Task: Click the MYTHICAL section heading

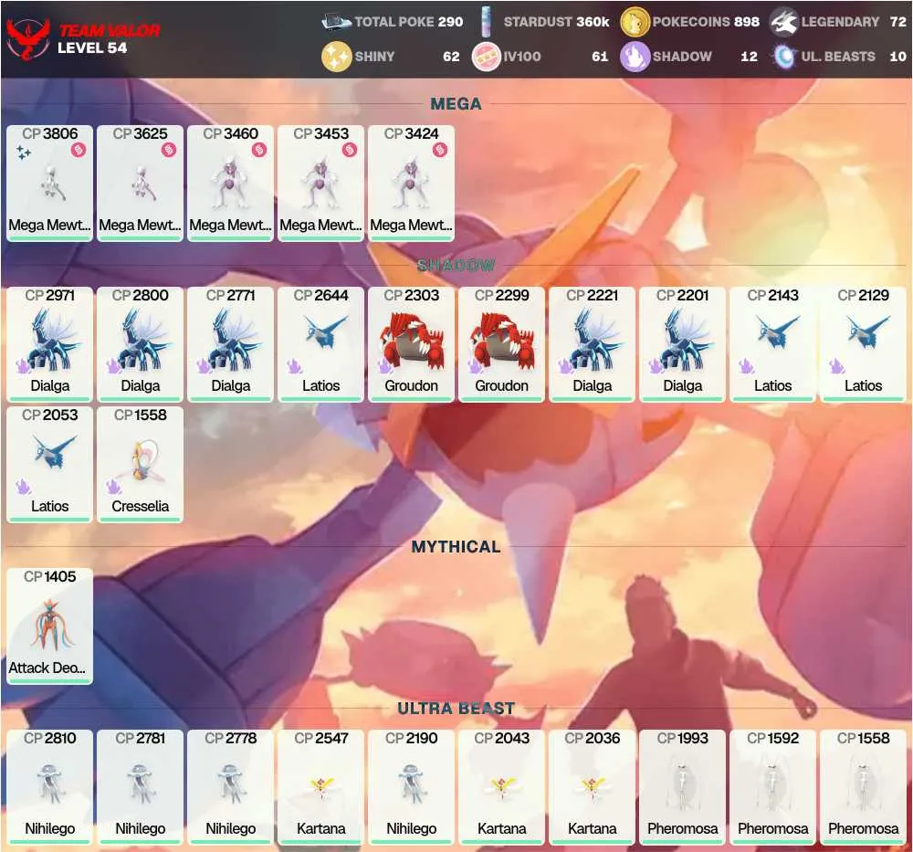Action: [456, 547]
